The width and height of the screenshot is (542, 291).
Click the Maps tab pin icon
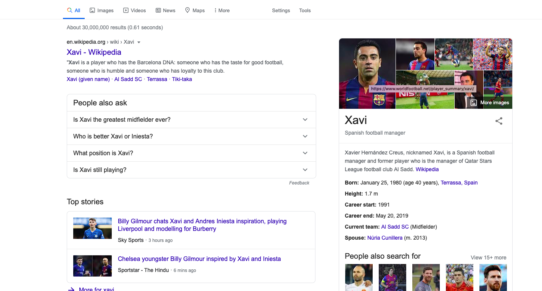(x=188, y=10)
